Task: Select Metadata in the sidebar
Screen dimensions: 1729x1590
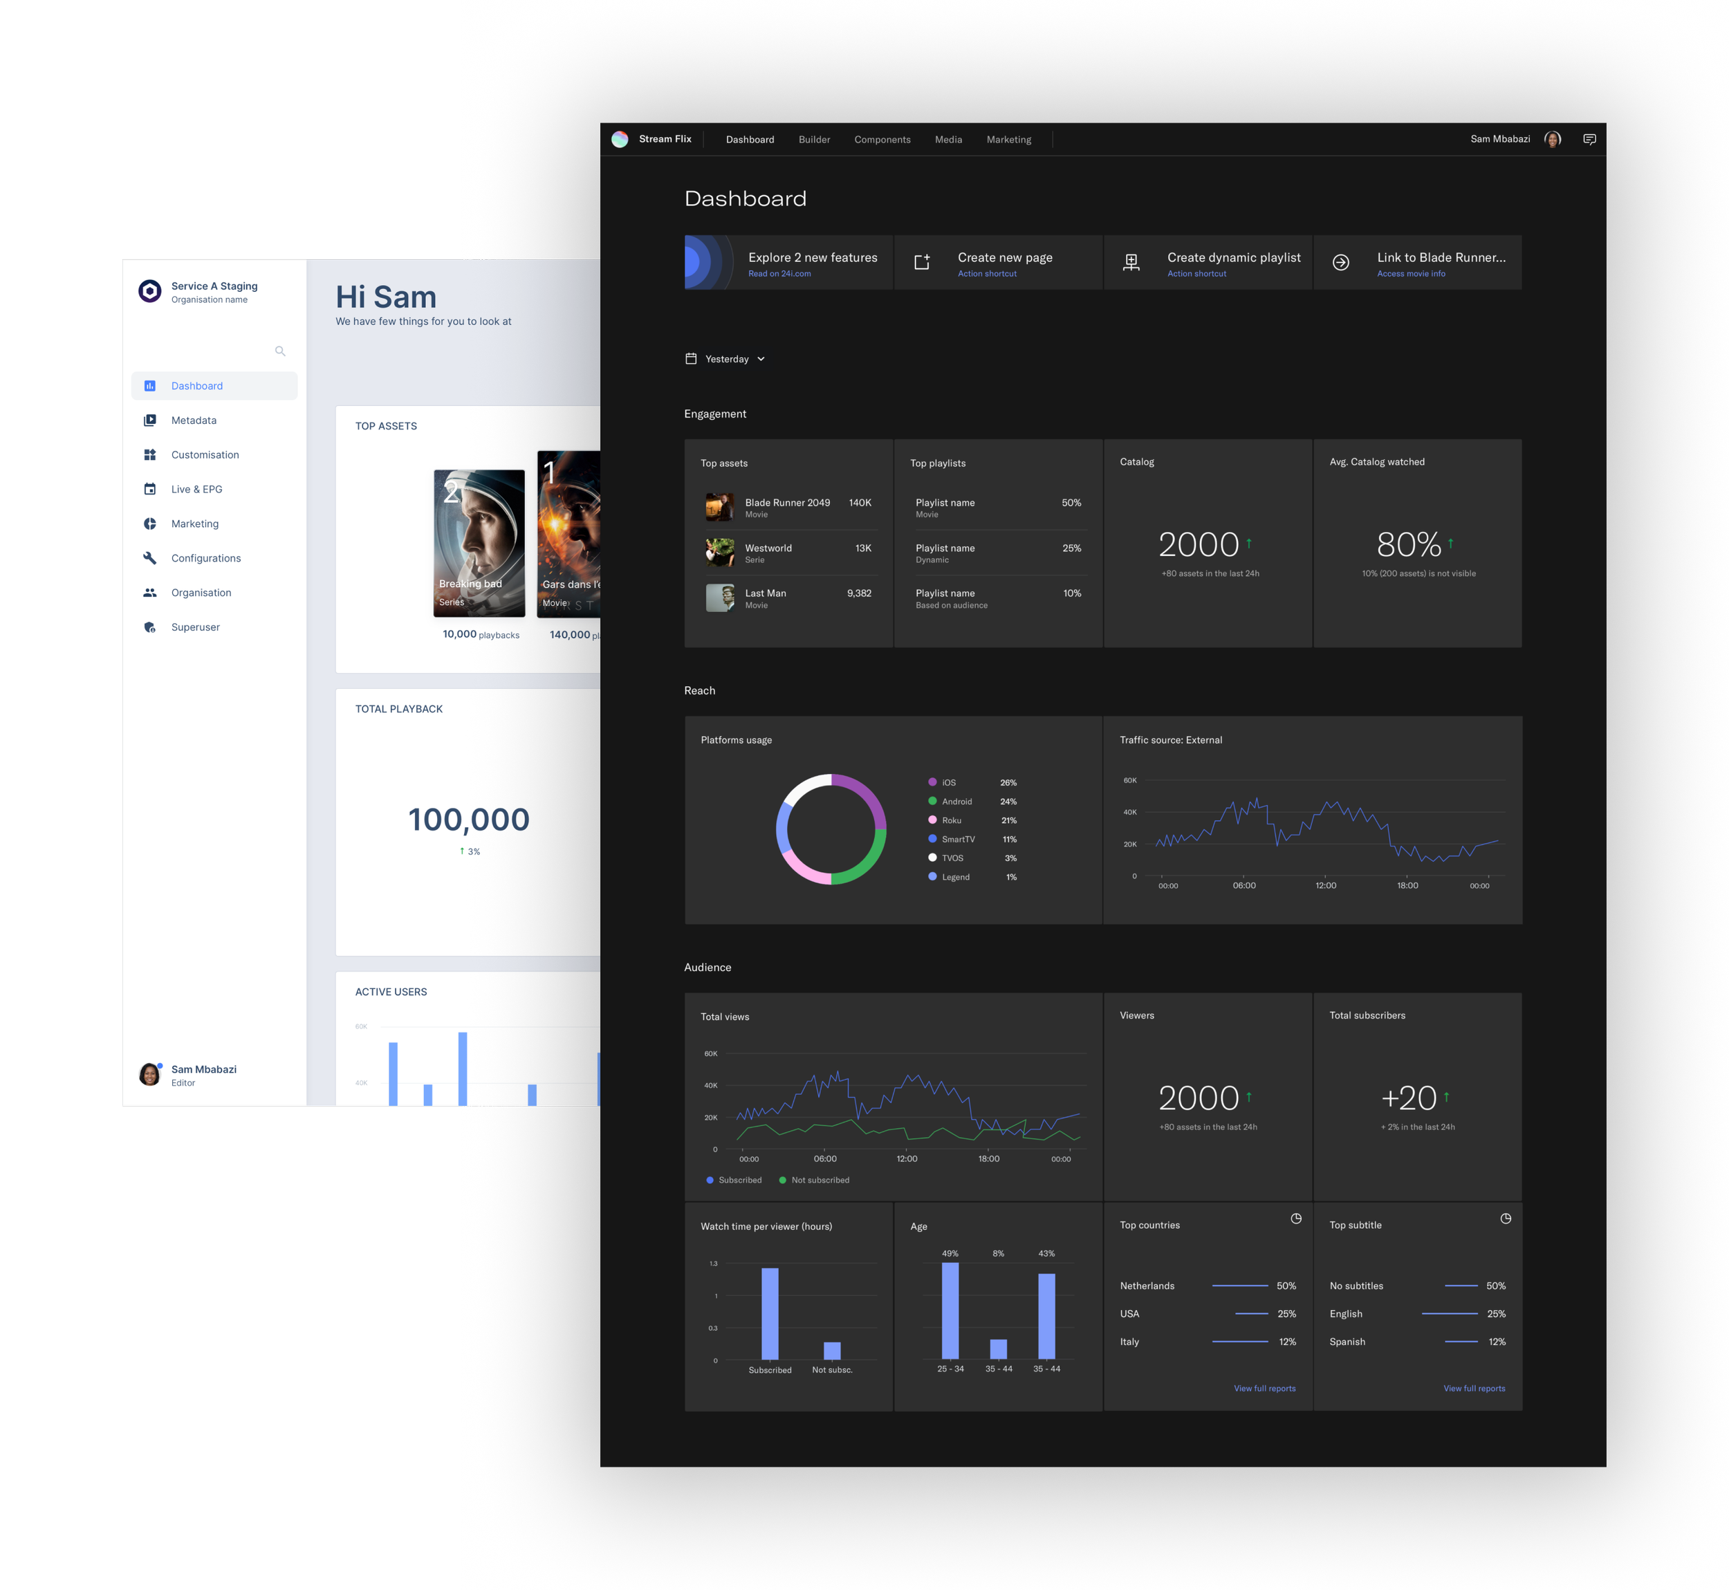Action: coord(194,420)
